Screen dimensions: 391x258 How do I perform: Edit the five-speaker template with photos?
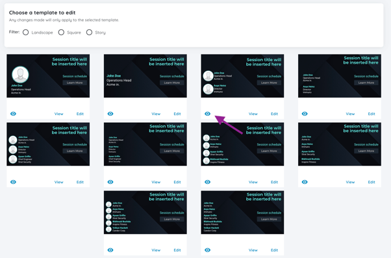pyautogui.click(x=177, y=250)
